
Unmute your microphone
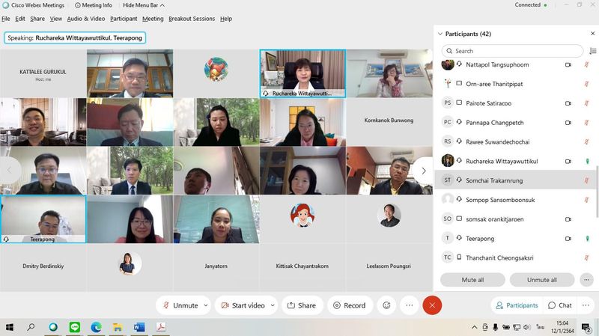pyautogui.click(x=180, y=305)
